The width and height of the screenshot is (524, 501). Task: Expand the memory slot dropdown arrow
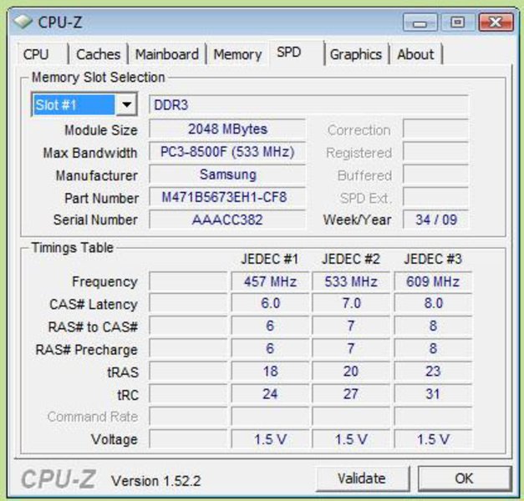click(126, 105)
